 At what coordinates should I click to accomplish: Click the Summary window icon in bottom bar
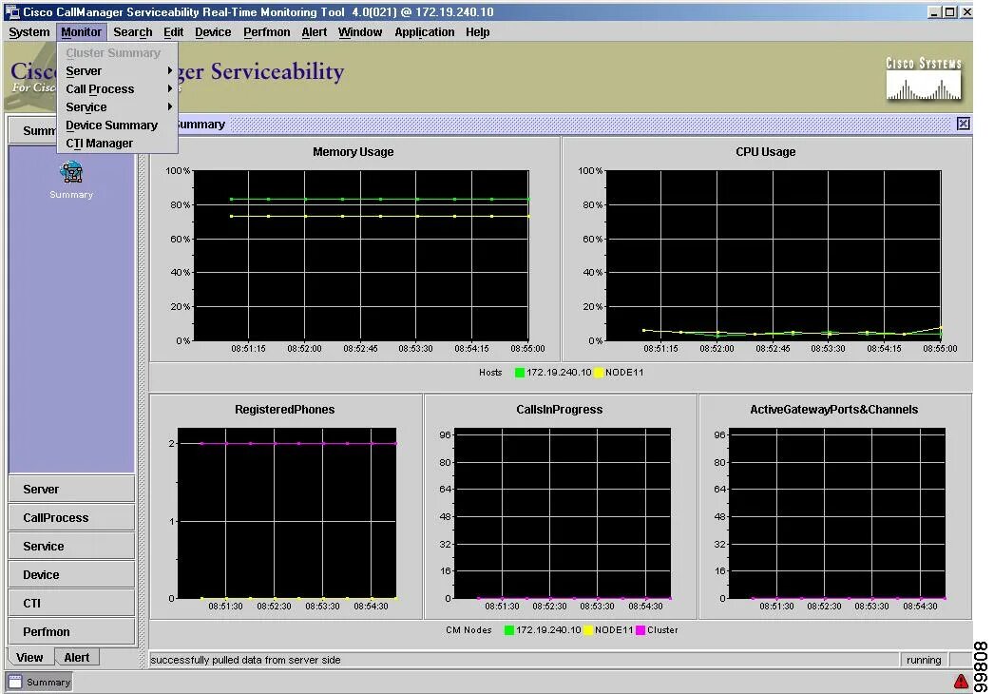(15, 682)
